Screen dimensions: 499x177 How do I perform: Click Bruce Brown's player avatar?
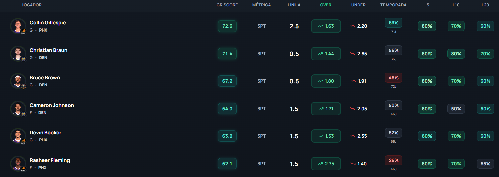(18, 81)
